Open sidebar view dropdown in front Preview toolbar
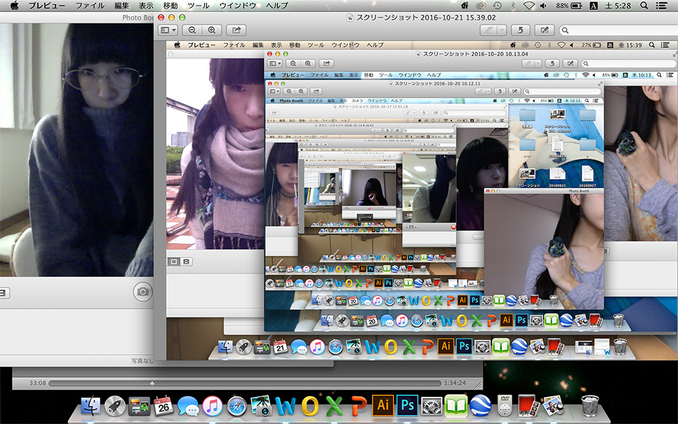The width and height of the screenshot is (678, 424). [168, 31]
